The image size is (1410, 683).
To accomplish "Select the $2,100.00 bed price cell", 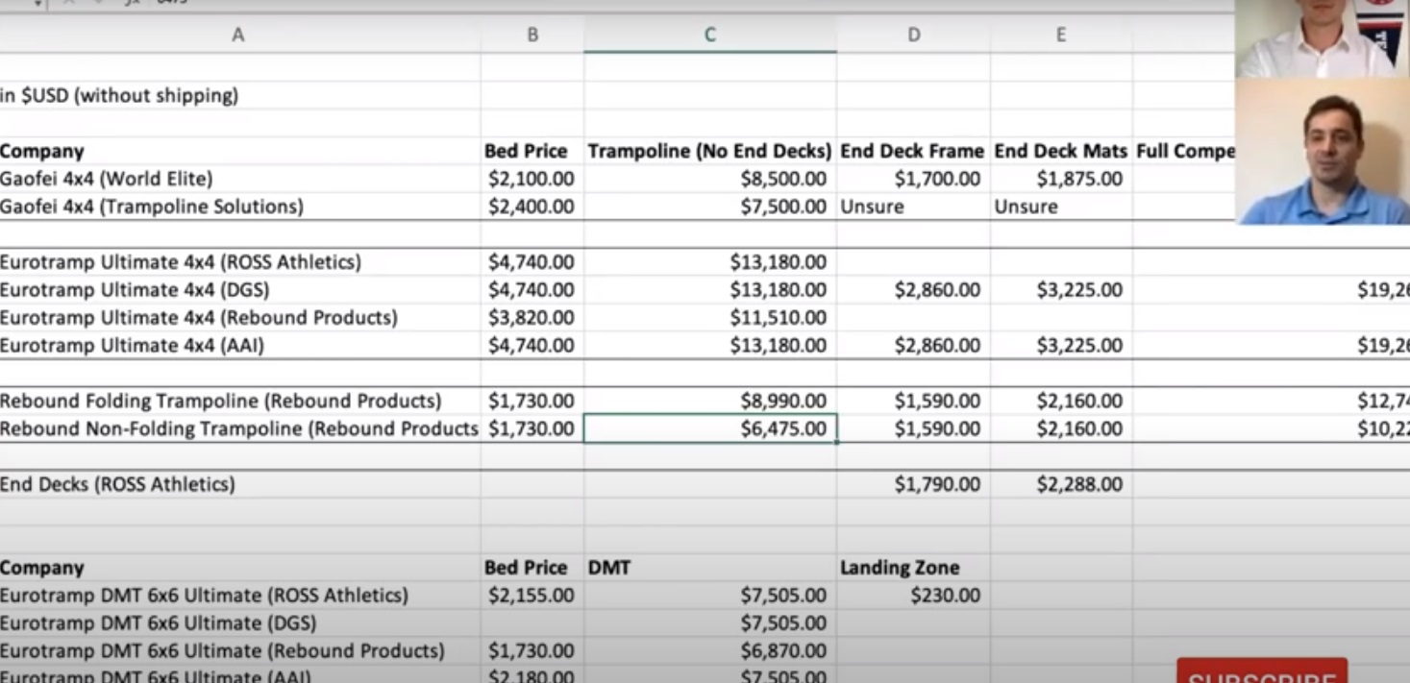I will coord(532,179).
